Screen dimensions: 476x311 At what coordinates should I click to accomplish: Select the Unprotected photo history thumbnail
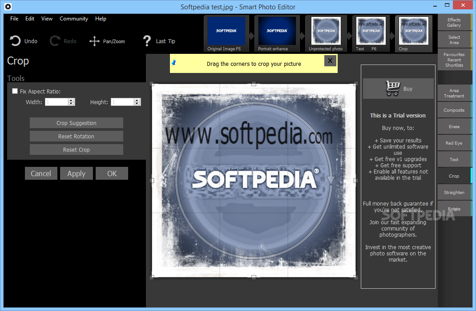click(x=327, y=34)
